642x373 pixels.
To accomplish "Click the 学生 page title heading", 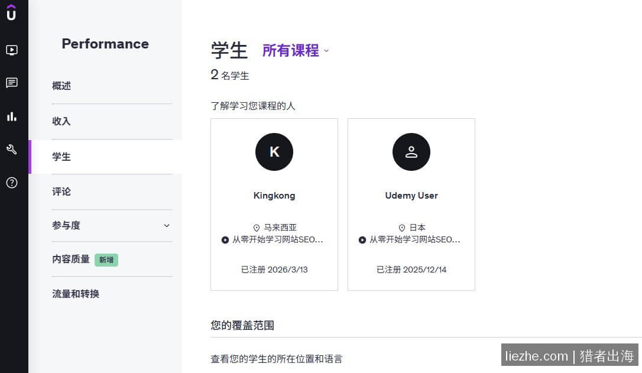I will tap(229, 51).
